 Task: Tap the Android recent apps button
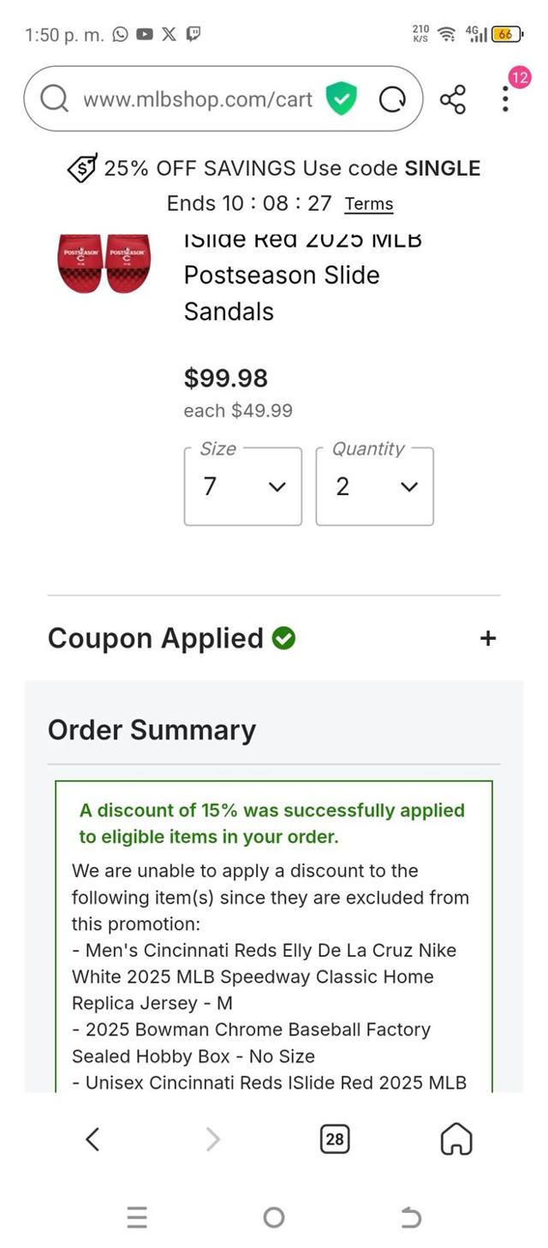pos(137,1217)
